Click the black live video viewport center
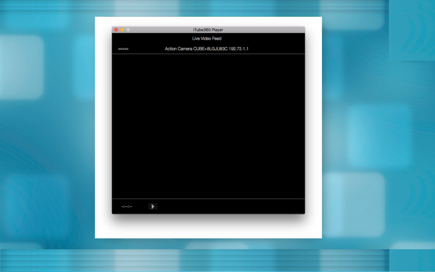Viewport: 435px width, 272px height. point(208,126)
